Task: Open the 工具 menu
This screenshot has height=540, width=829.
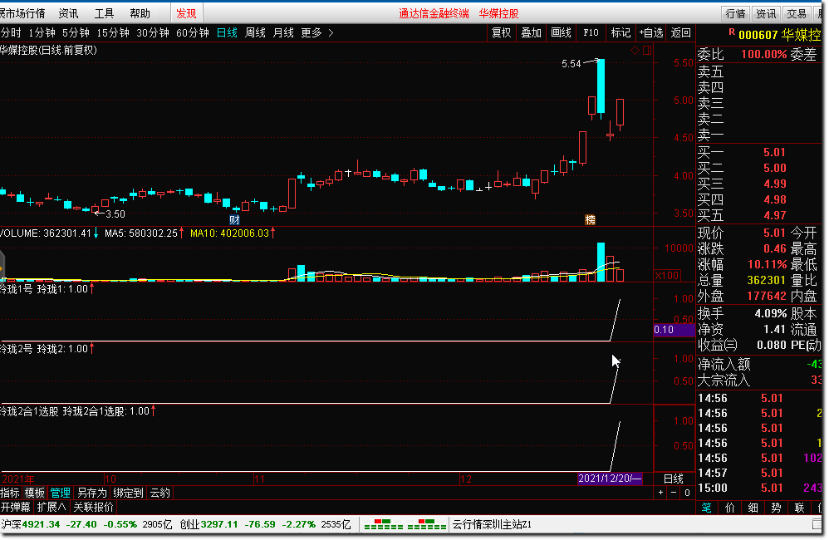Action: [104, 13]
